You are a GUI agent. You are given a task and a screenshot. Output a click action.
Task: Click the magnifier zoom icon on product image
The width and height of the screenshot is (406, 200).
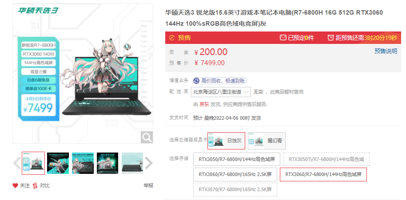tap(147, 137)
